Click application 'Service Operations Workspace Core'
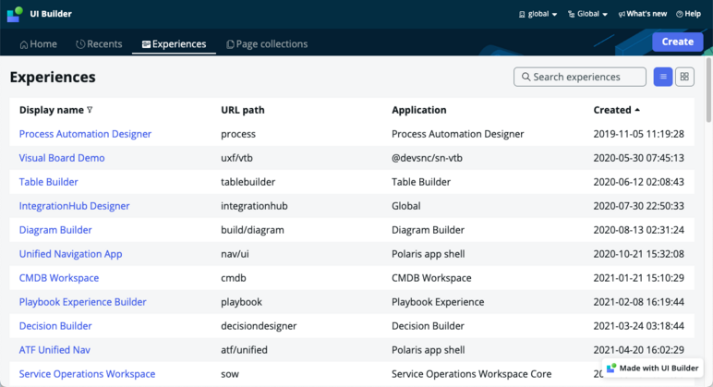 click(471, 374)
